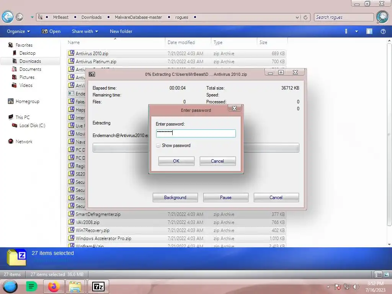
Task: Click the search magnifier icon
Action: pos(382,17)
